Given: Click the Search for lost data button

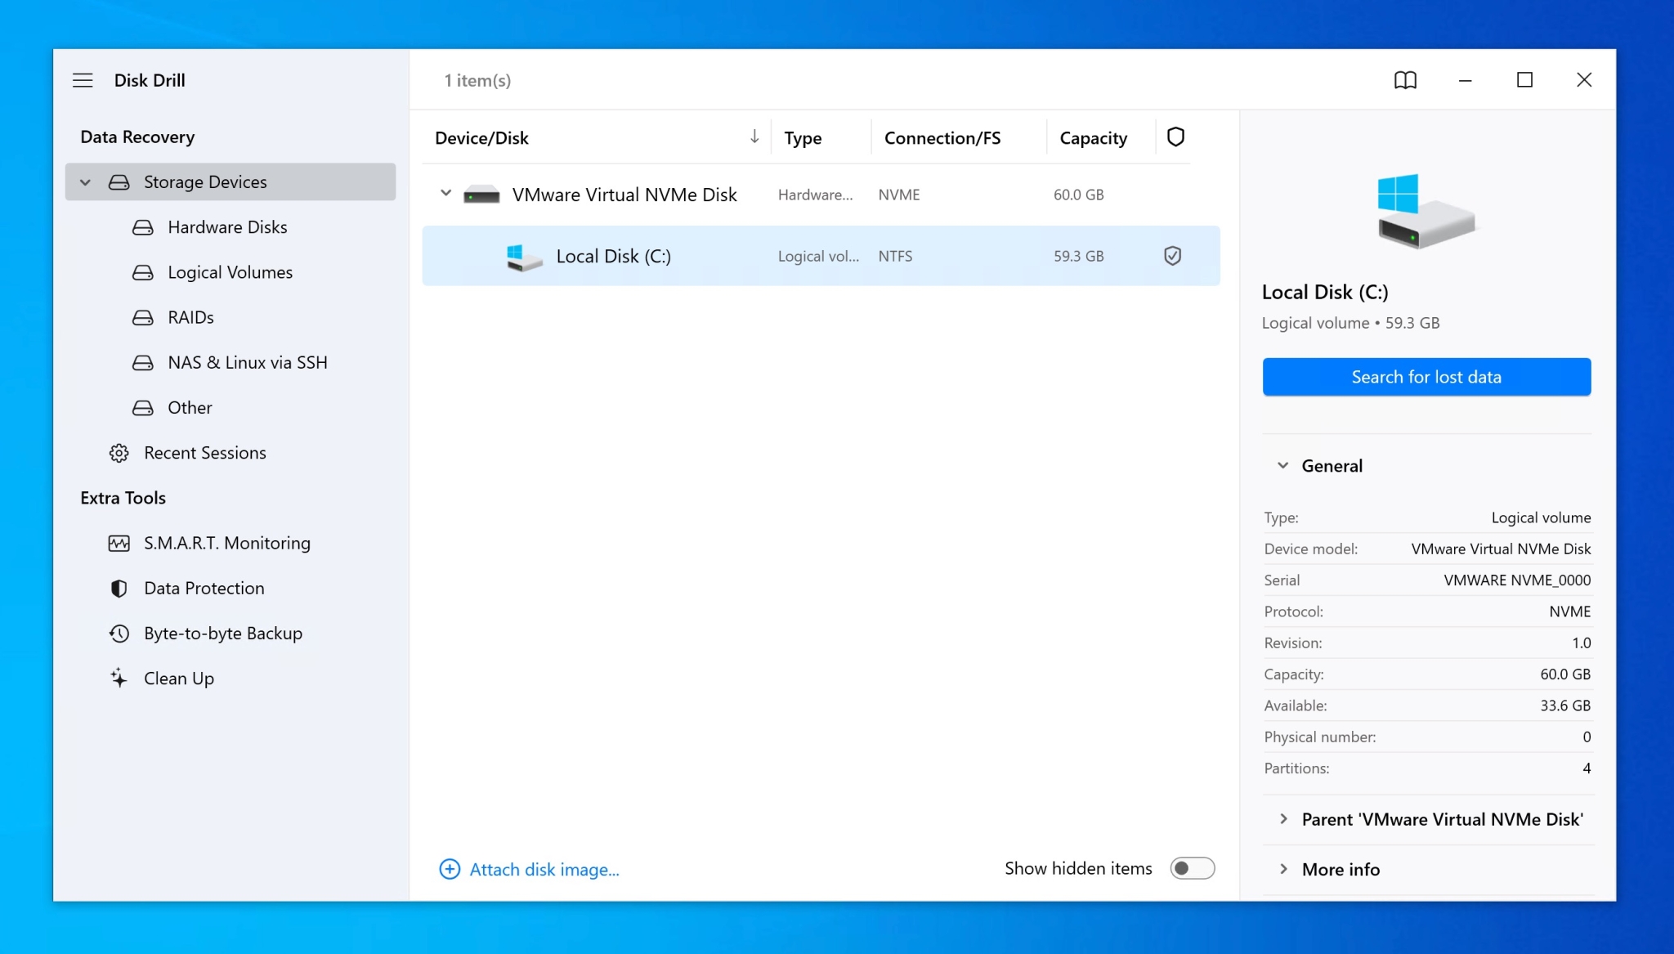Looking at the screenshot, I should 1426,376.
